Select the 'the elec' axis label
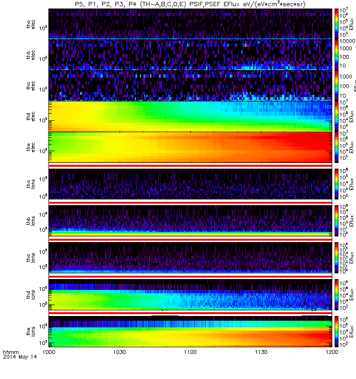The height and width of the screenshot is (379, 356). [30, 147]
